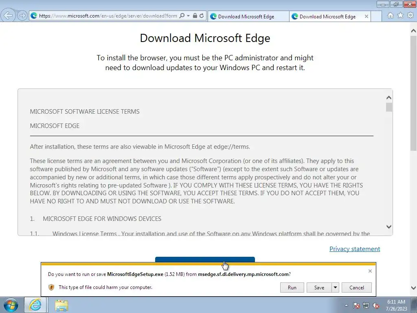Restore down the Internet Explorer window

point(396,4)
